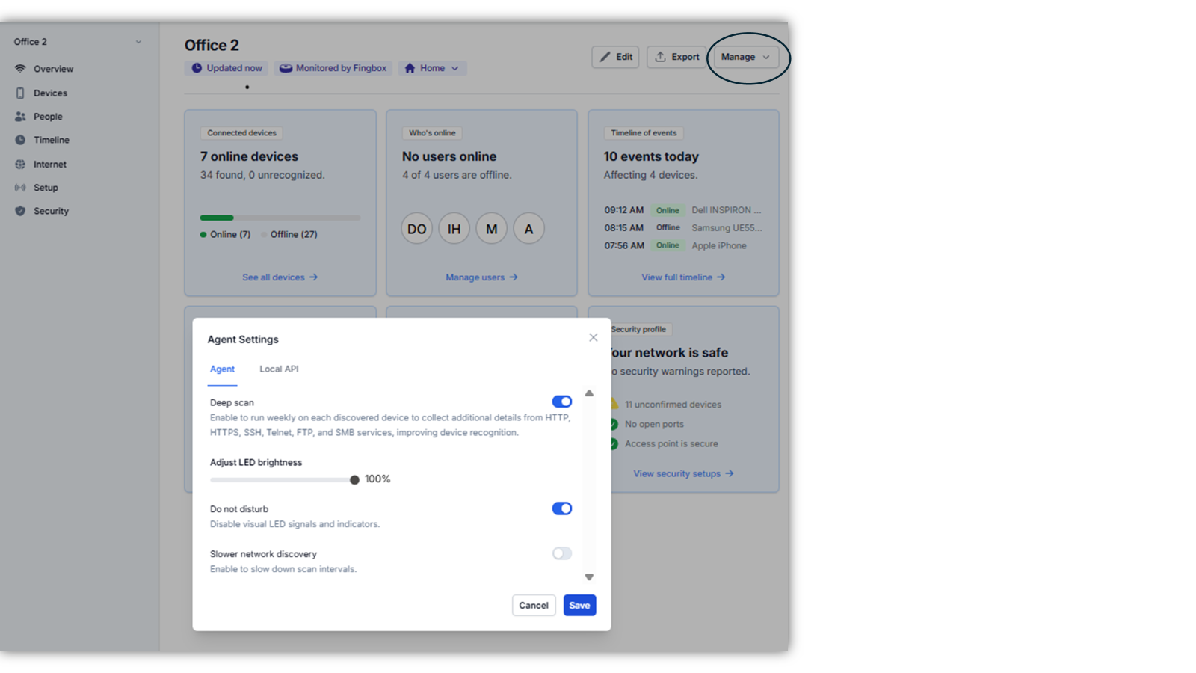Close the Agent Settings dialog
This screenshot has height=673, width=1196.
[x=593, y=338]
